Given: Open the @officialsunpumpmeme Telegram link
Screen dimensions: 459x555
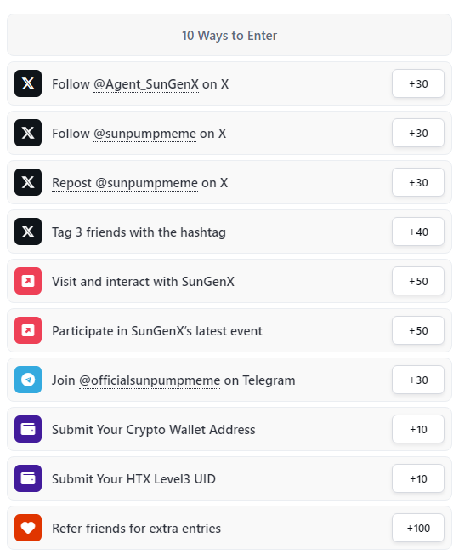Looking at the screenshot, I should pyautogui.click(x=150, y=380).
